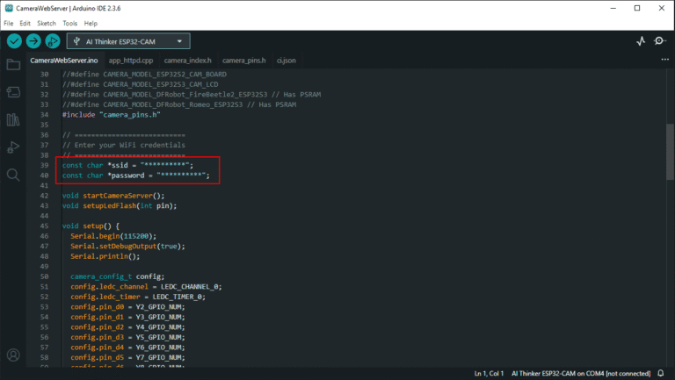675x380 pixels.
Task: Click the notifications bell icon
Action: [x=661, y=373]
